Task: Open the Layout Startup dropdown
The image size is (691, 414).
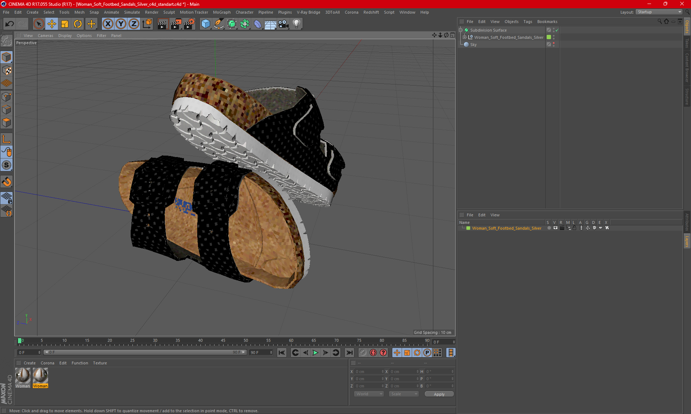Action: (659, 12)
